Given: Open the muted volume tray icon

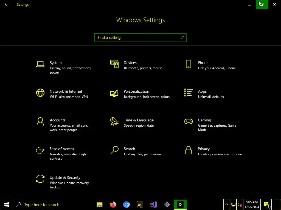Looking at the screenshot, I should click(x=240, y=205).
